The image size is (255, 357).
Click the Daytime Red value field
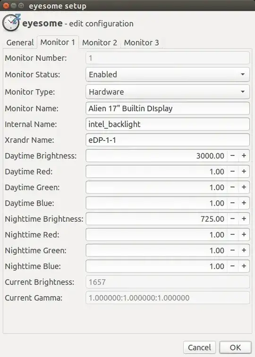[x=156, y=172]
